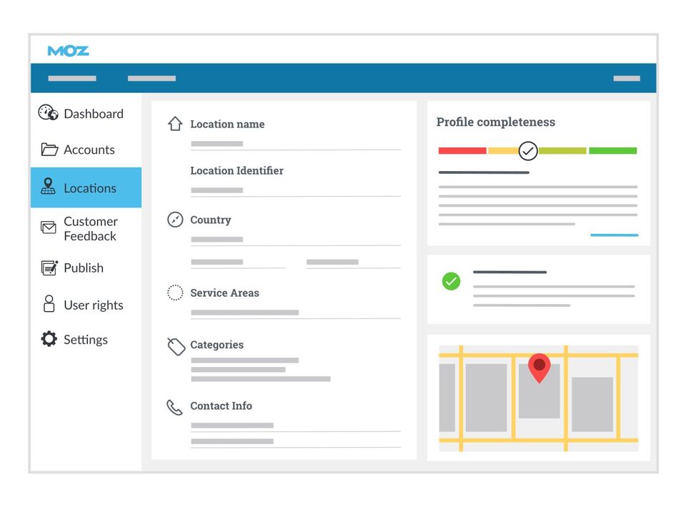The width and height of the screenshot is (686, 510).
Task: Click the right field below Country
Action: pyautogui.click(x=353, y=263)
